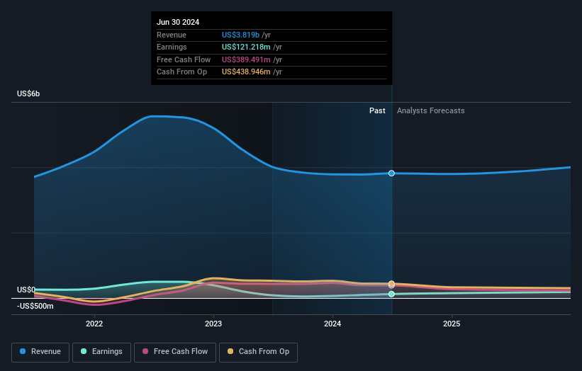Click the US$0 y-axis label
582x371 pixels.
click(x=26, y=290)
